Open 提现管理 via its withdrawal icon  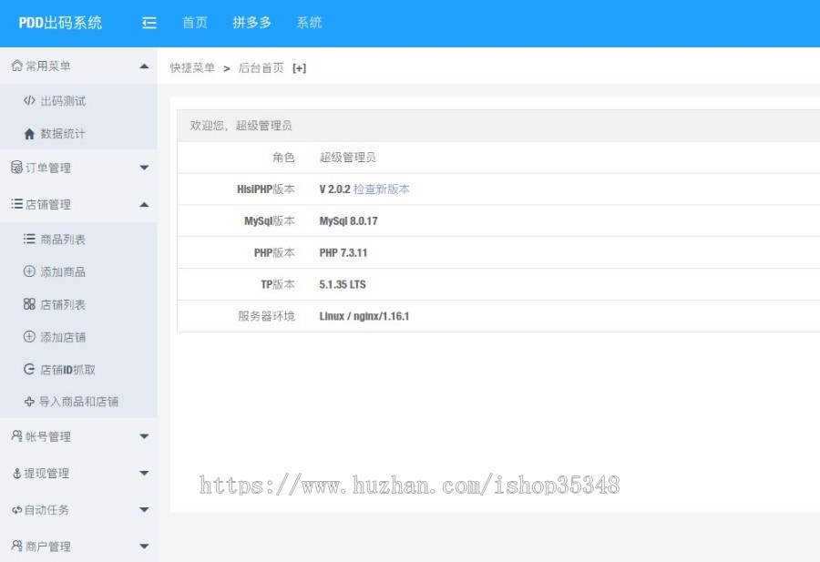pyautogui.click(x=16, y=473)
